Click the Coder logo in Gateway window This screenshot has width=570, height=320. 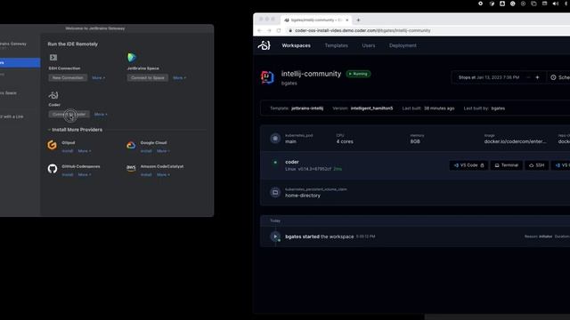(53, 95)
